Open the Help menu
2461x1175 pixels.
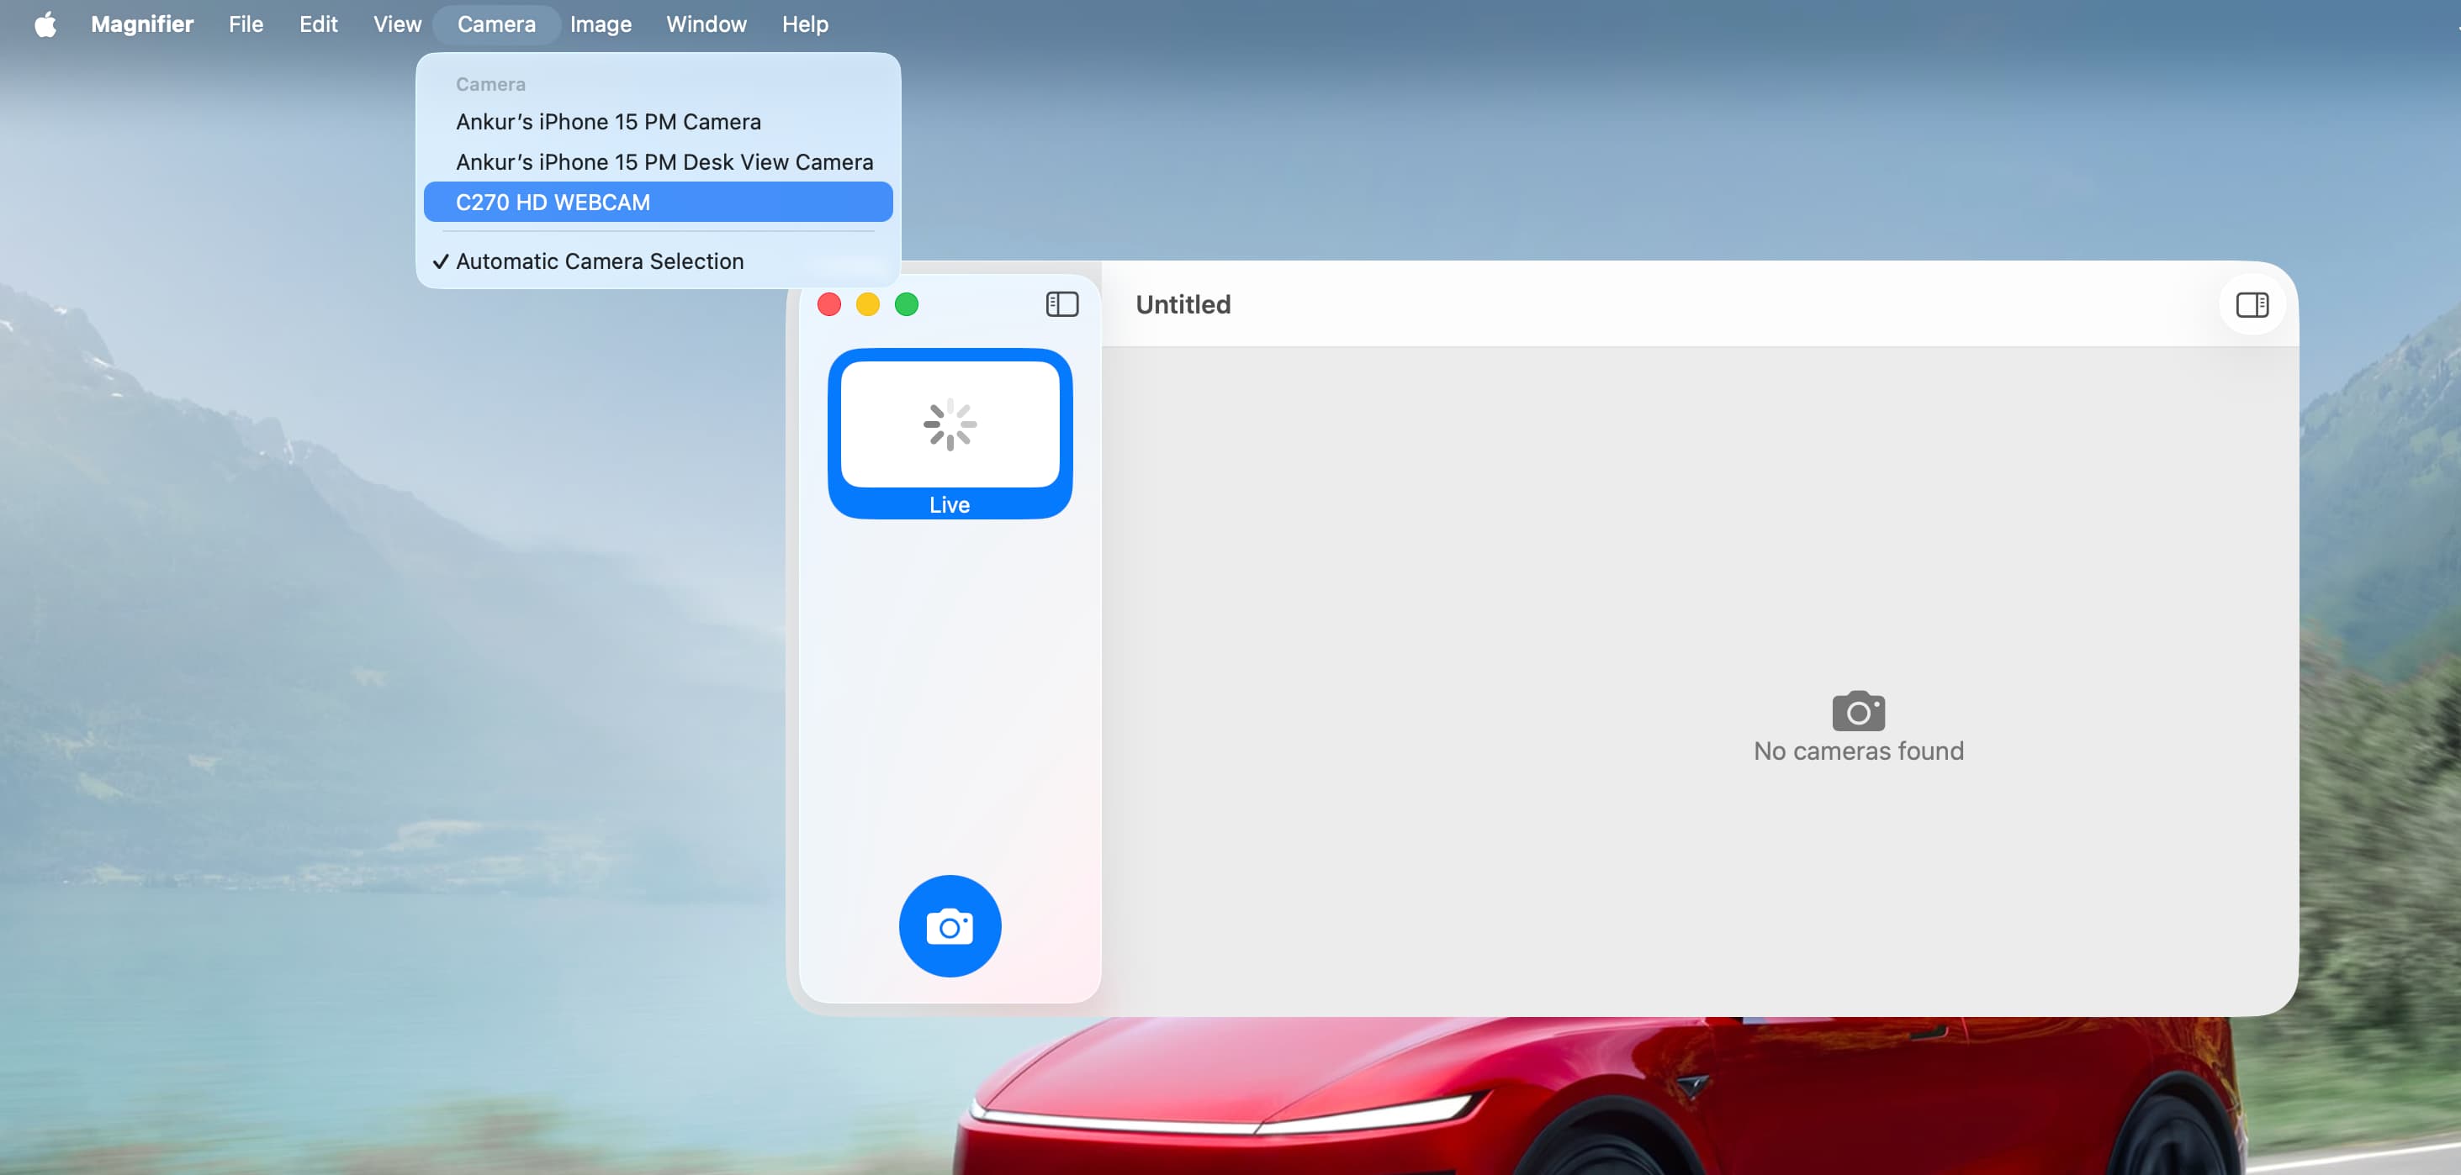(x=804, y=24)
